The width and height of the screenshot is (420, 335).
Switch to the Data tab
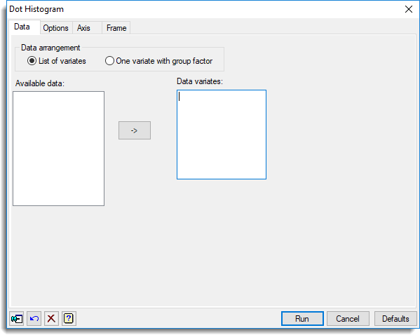tap(22, 27)
